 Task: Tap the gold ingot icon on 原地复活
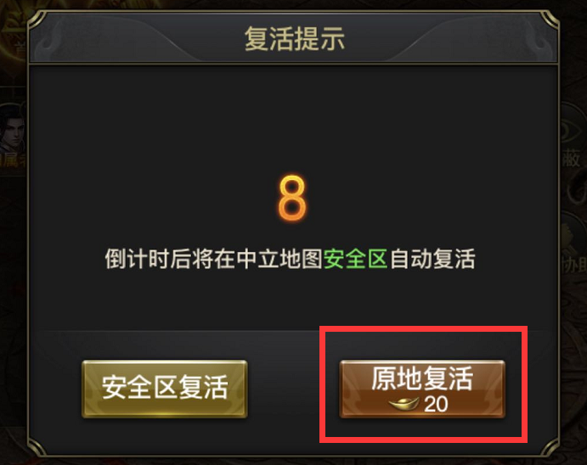(404, 405)
